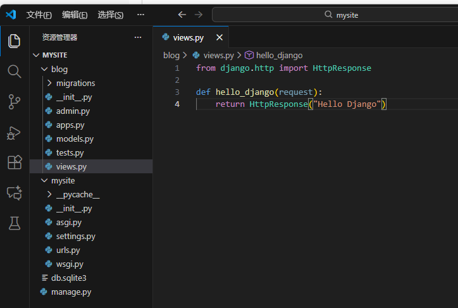Click the request parameter on line 3

tap(296, 92)
